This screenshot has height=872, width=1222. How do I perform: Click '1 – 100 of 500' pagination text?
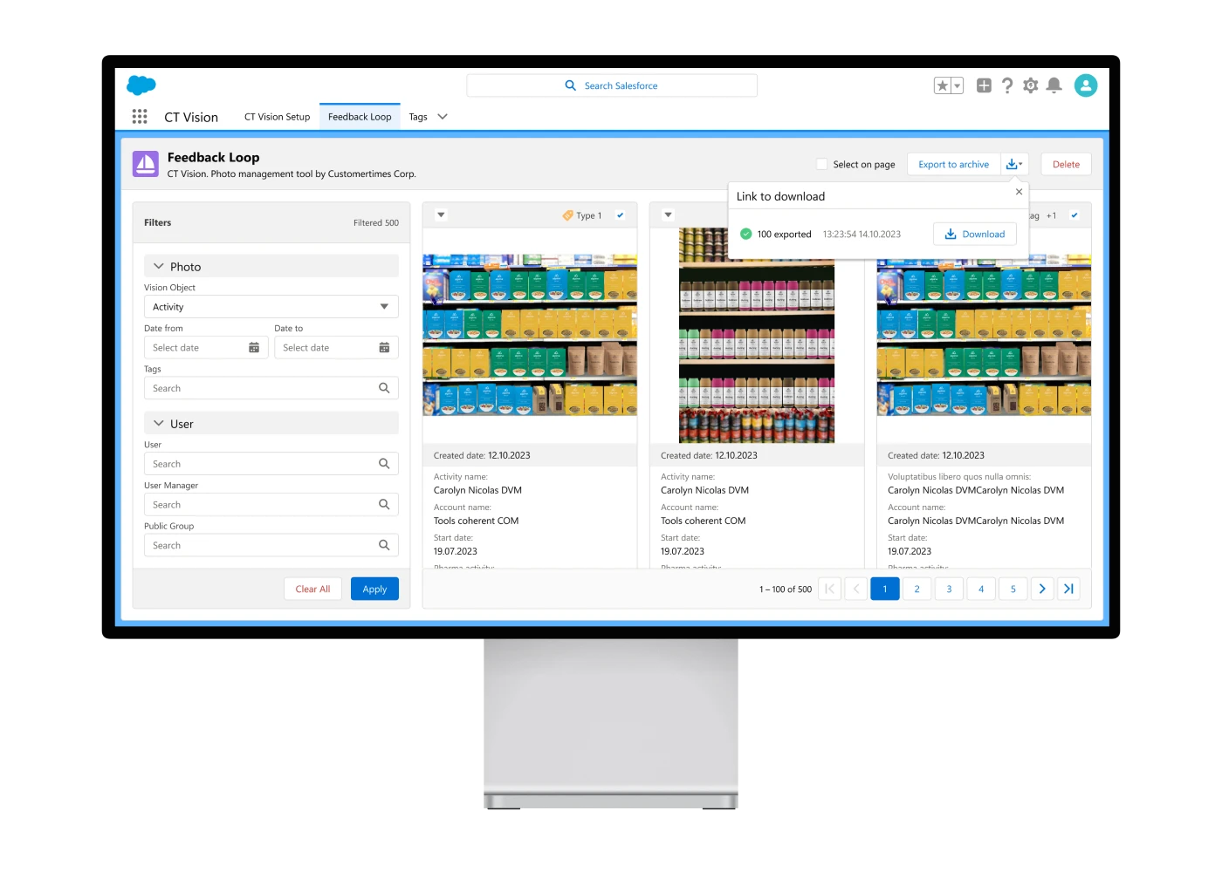point(786,589)
